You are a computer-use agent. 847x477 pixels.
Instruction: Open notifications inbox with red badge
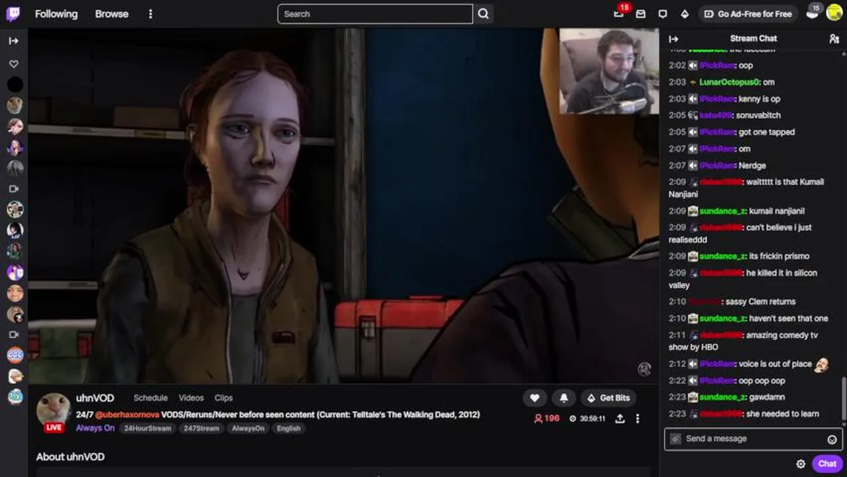[619, 13]
